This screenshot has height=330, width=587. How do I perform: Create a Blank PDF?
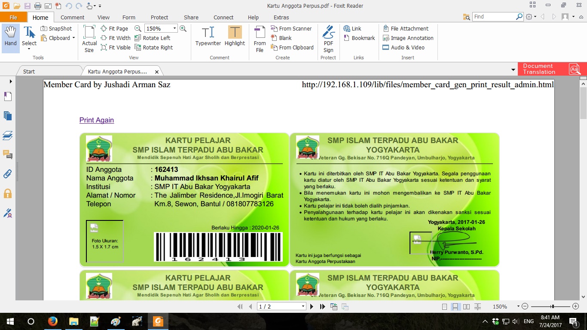281,38
